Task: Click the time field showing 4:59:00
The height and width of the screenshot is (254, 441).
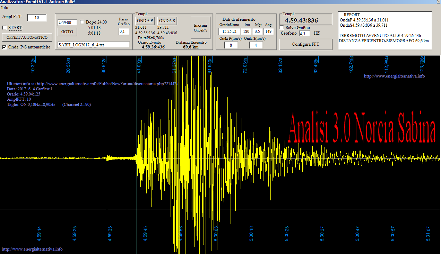Action: tap(67, 22)
